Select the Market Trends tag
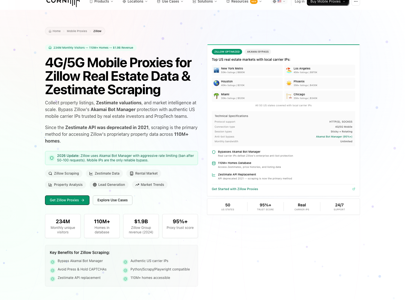 (x=150, y=185)
